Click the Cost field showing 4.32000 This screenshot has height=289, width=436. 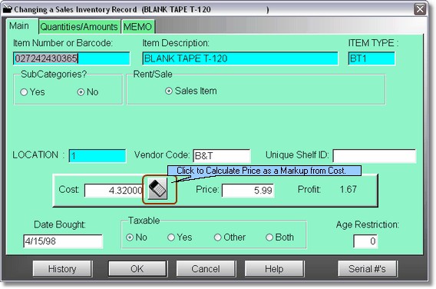114,191
